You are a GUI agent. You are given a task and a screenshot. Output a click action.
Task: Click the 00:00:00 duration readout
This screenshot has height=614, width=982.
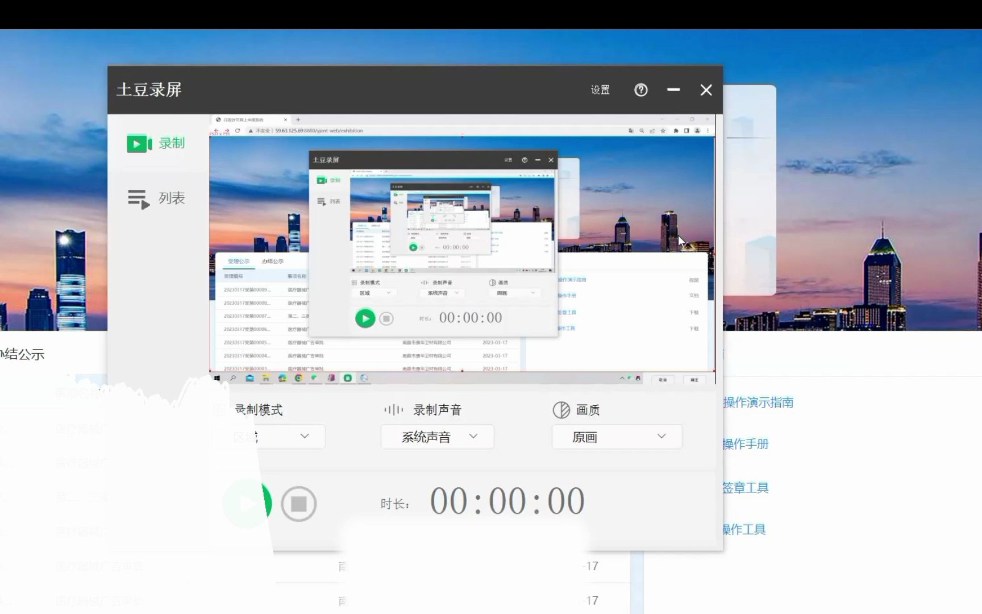click(507, 501)
